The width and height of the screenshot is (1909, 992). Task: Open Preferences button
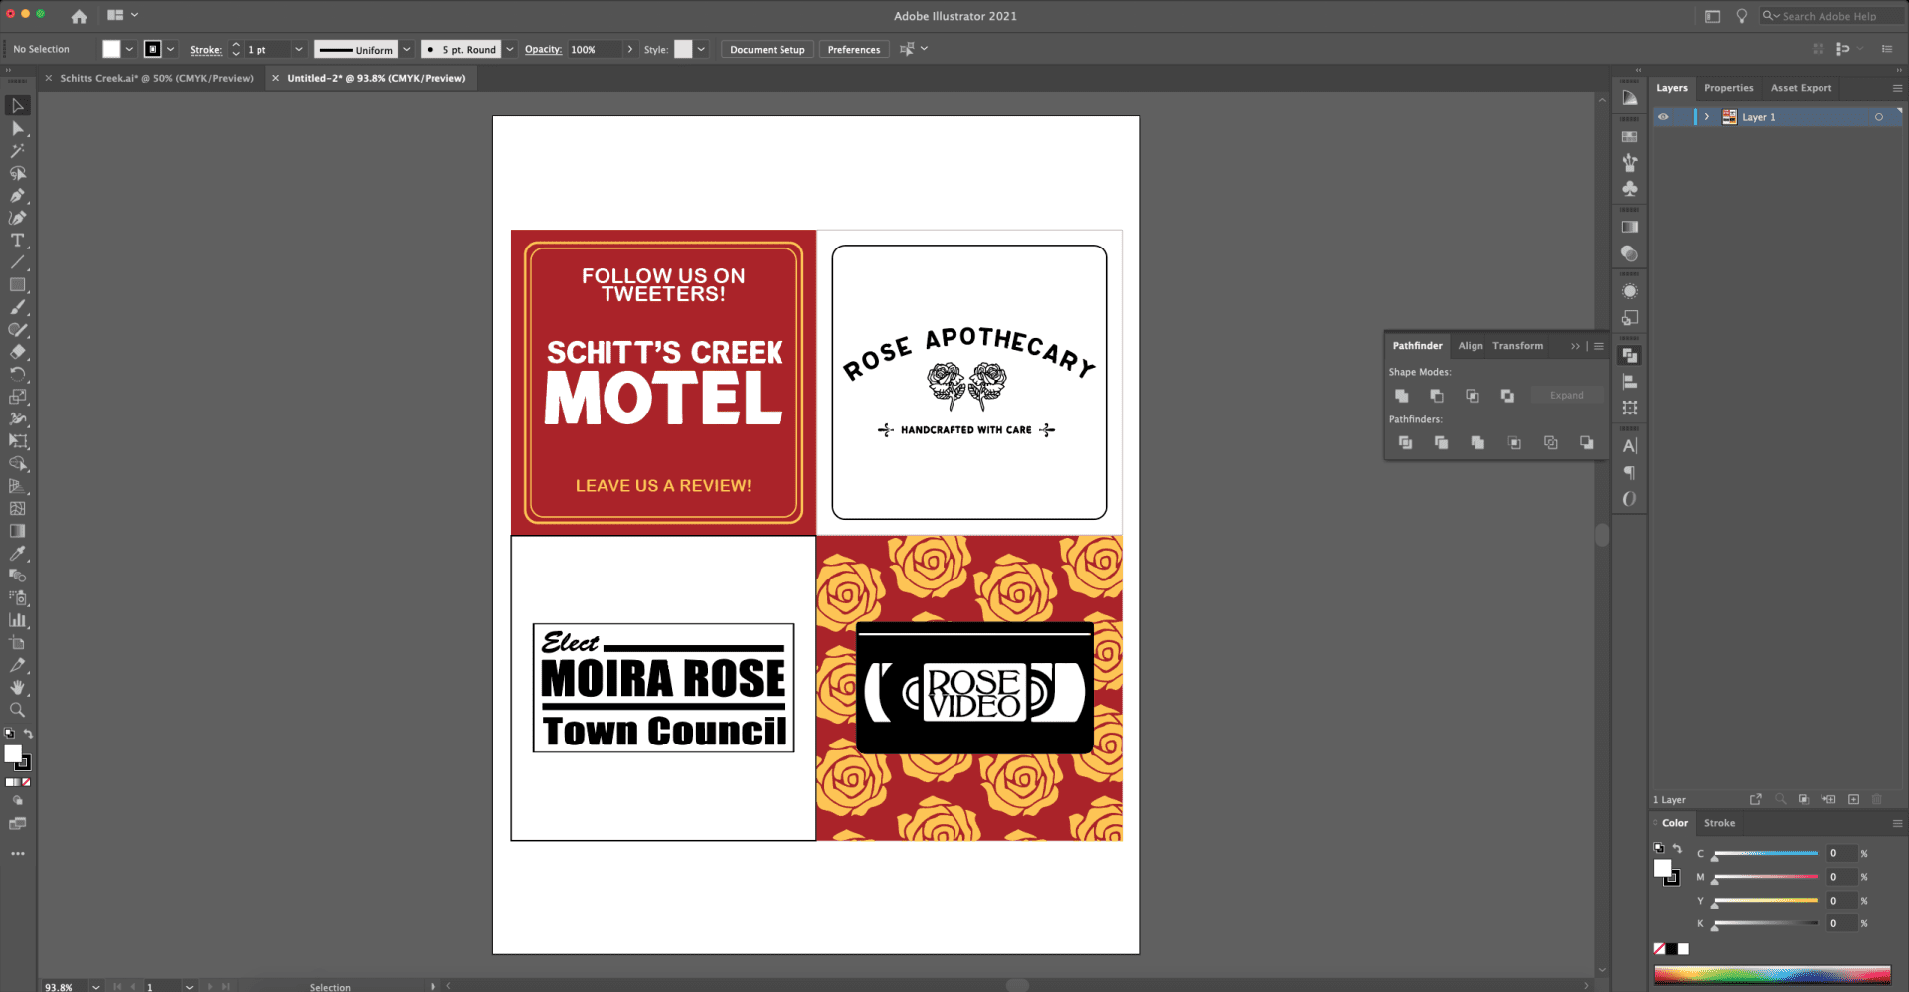853,49
